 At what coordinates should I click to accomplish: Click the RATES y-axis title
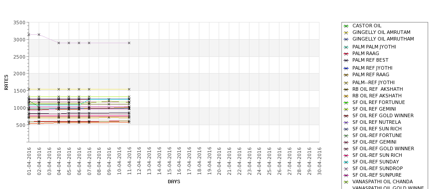6,82
